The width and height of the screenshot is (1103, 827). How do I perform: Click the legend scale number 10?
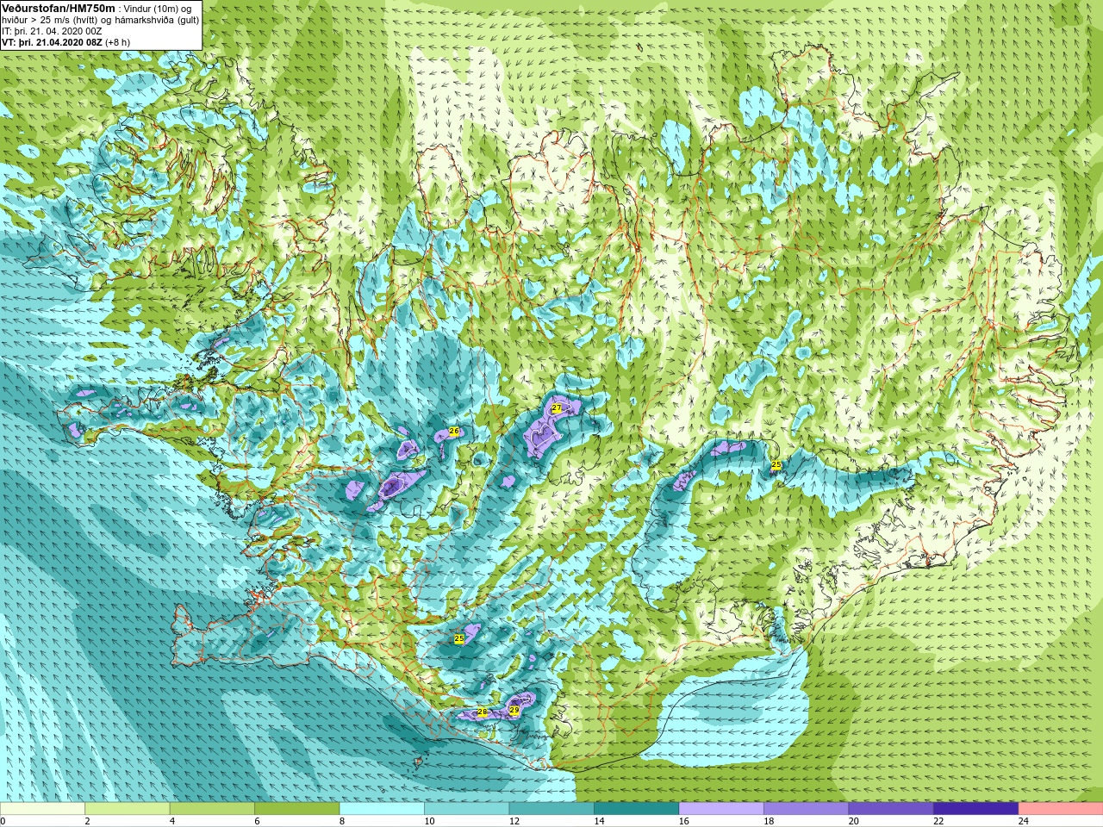[x=429, y=821]
